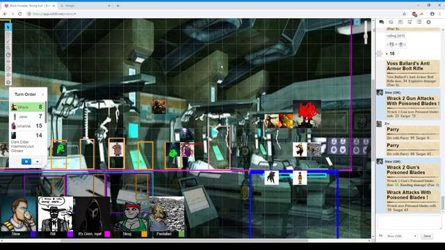Open the red browser extension icon
The height and width of the screenshot is (250, 445).
pyautogui.click(x=414, y=14)
